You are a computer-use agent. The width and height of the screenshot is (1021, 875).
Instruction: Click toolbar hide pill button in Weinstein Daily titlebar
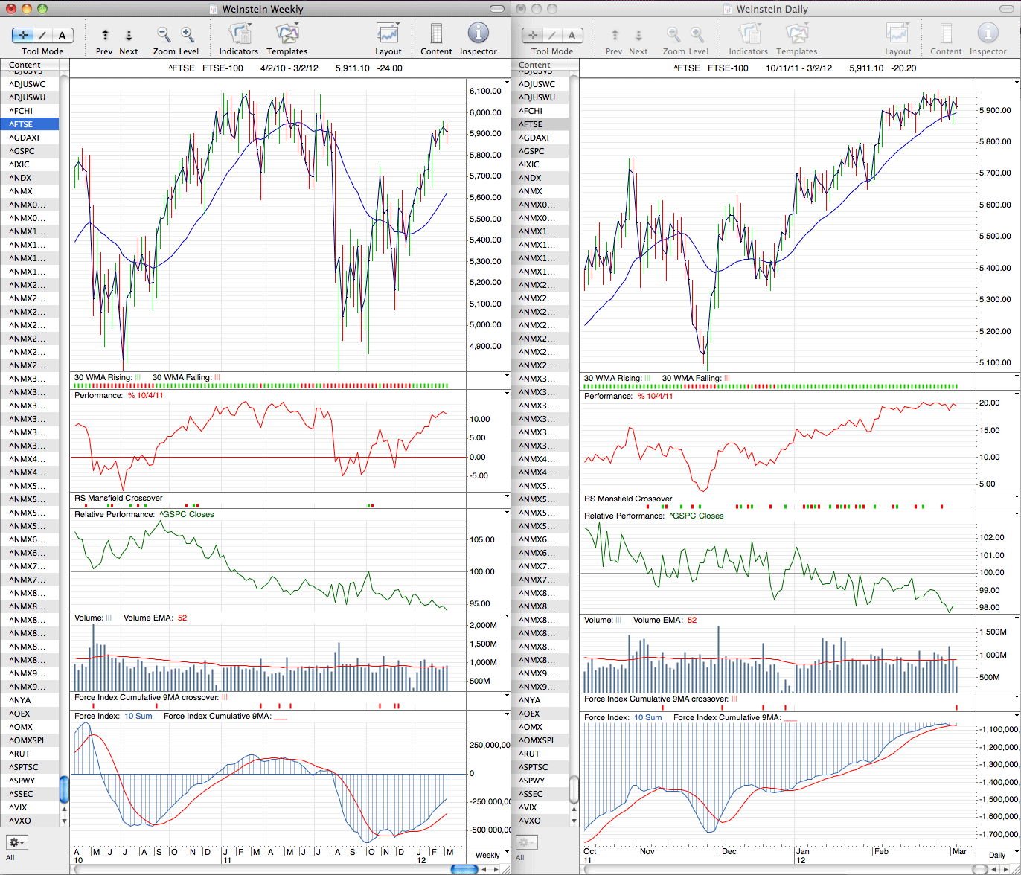[1007, 9]
